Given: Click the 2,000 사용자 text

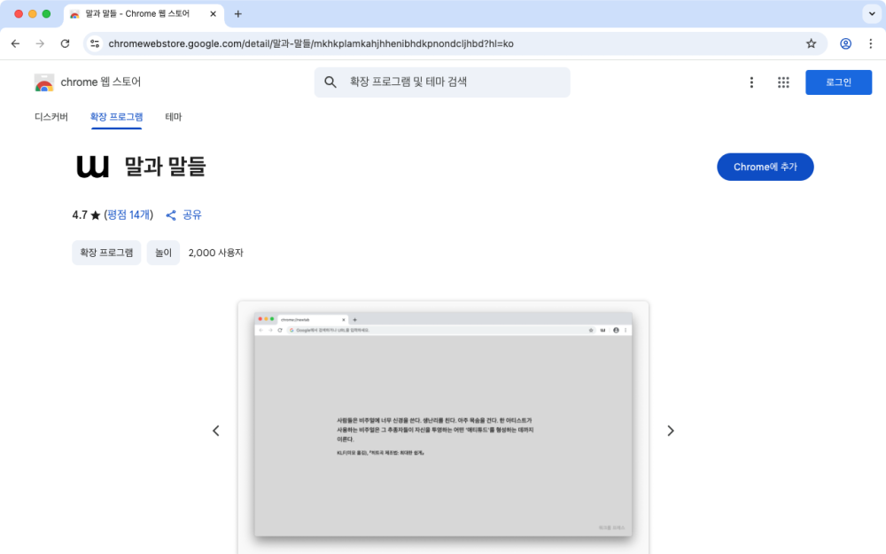Looking at the screenshot, I should coord(216,253).
